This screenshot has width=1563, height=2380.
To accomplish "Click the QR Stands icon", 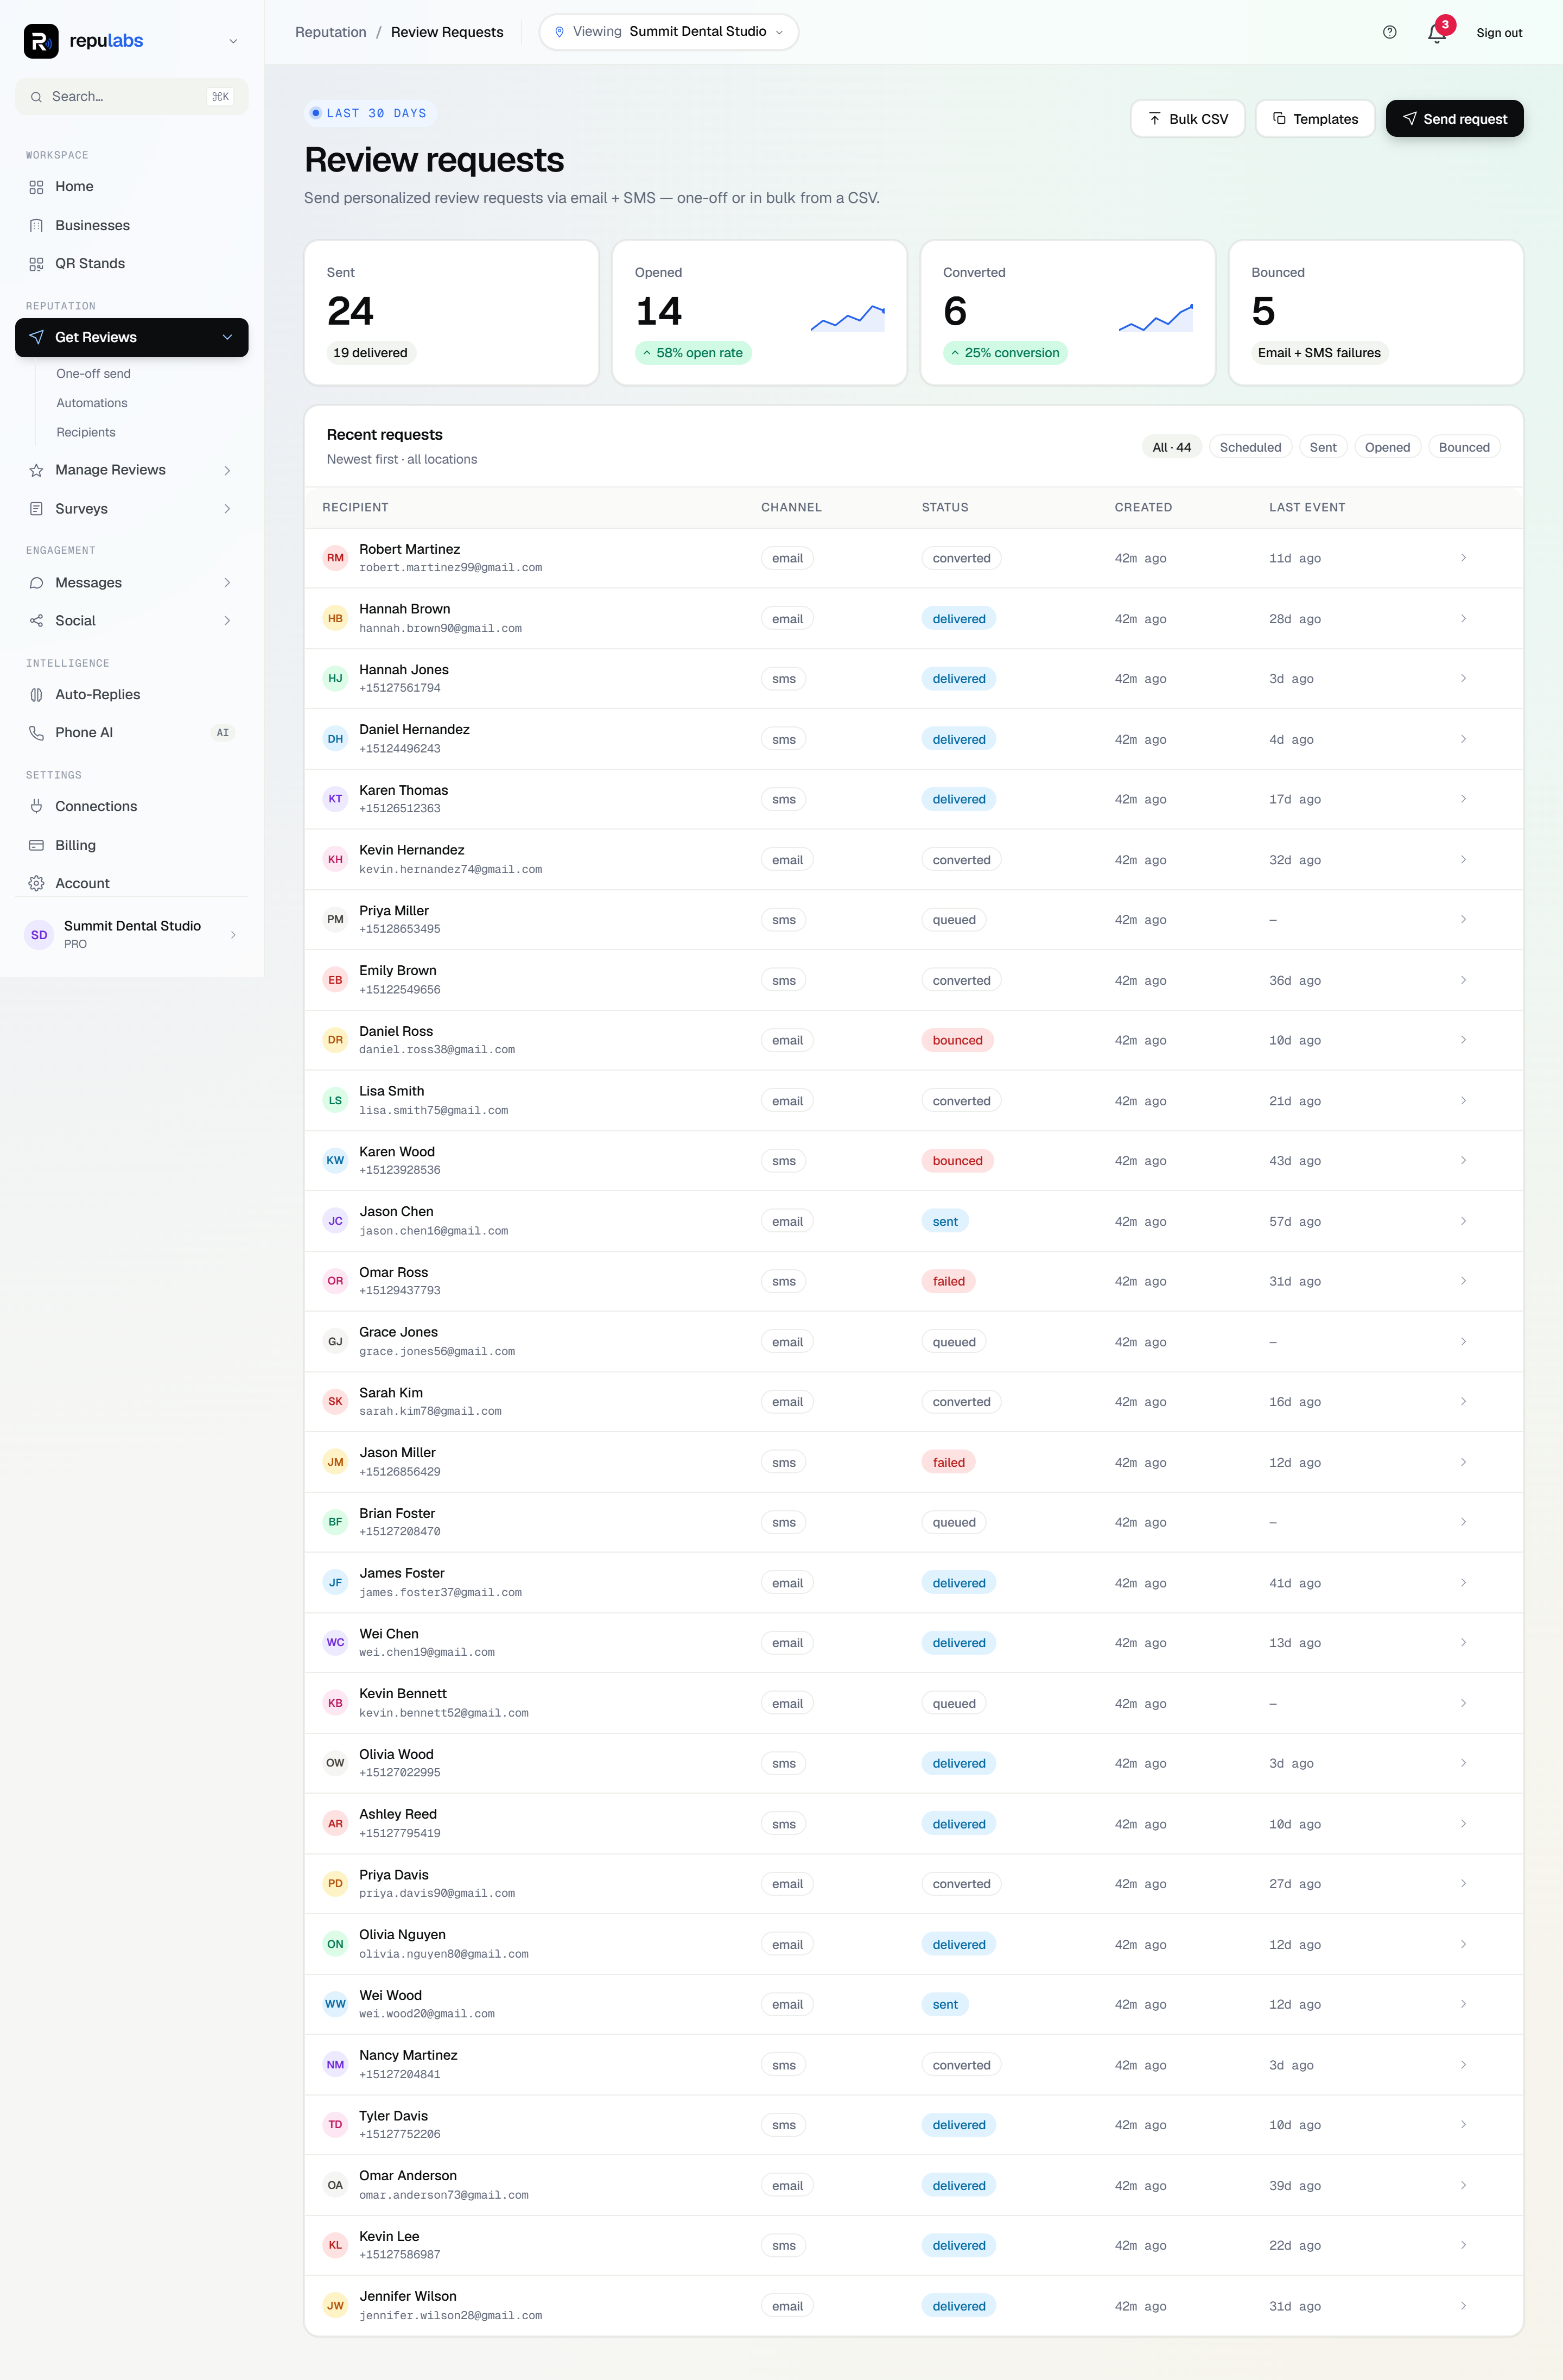I will click(x=36, y=264).
